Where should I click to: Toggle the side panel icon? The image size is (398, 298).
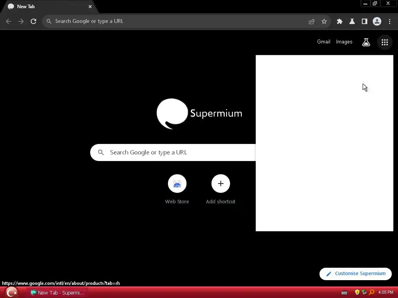click(x=364, y=22)
